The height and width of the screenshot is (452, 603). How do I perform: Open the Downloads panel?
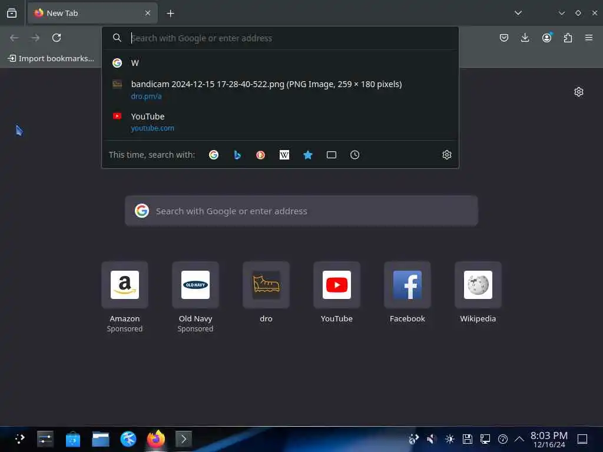tap(525, 38)
